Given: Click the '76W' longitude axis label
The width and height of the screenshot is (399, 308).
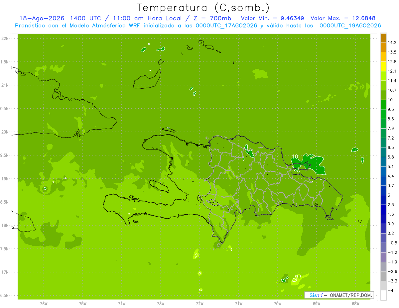Looking at the screenshot, I should point(44,303).
